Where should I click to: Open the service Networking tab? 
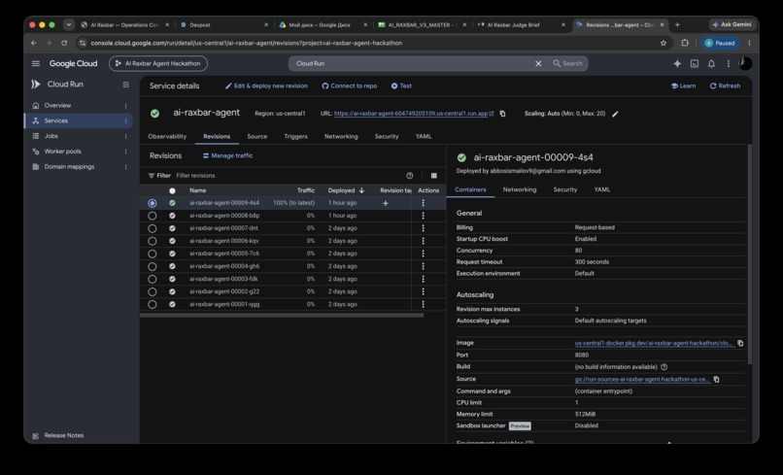tap(341, 136)
